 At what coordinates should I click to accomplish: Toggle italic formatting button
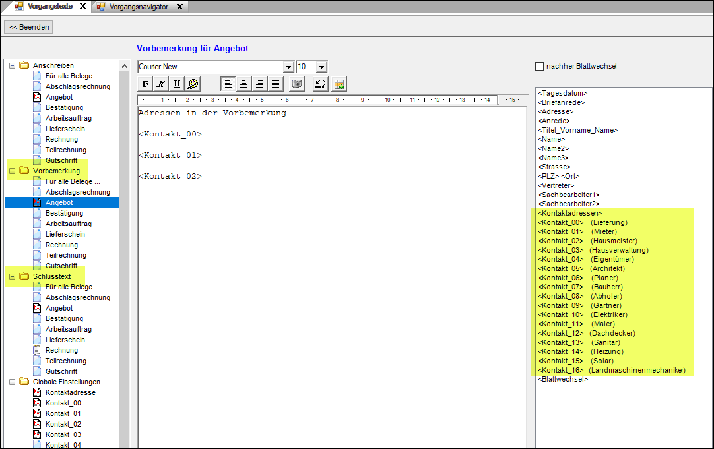point(161,84)
